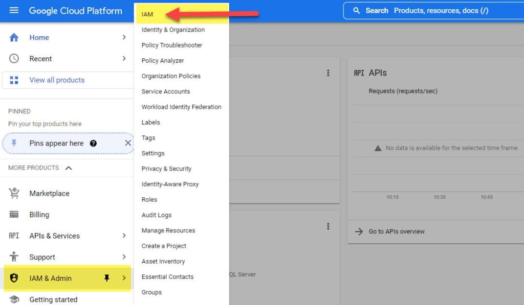524x305 pixels.
Task: Select Roles in the IAM submenu
Action: pyautogui.click(x=149, y=200)
